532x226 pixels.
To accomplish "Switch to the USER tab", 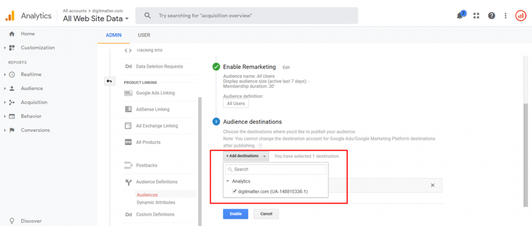I will pos(144,35).
